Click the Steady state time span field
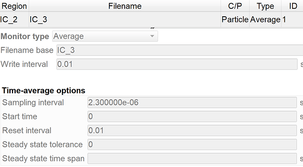The height and width of the screenshot is (167, 303). [192, 159]
